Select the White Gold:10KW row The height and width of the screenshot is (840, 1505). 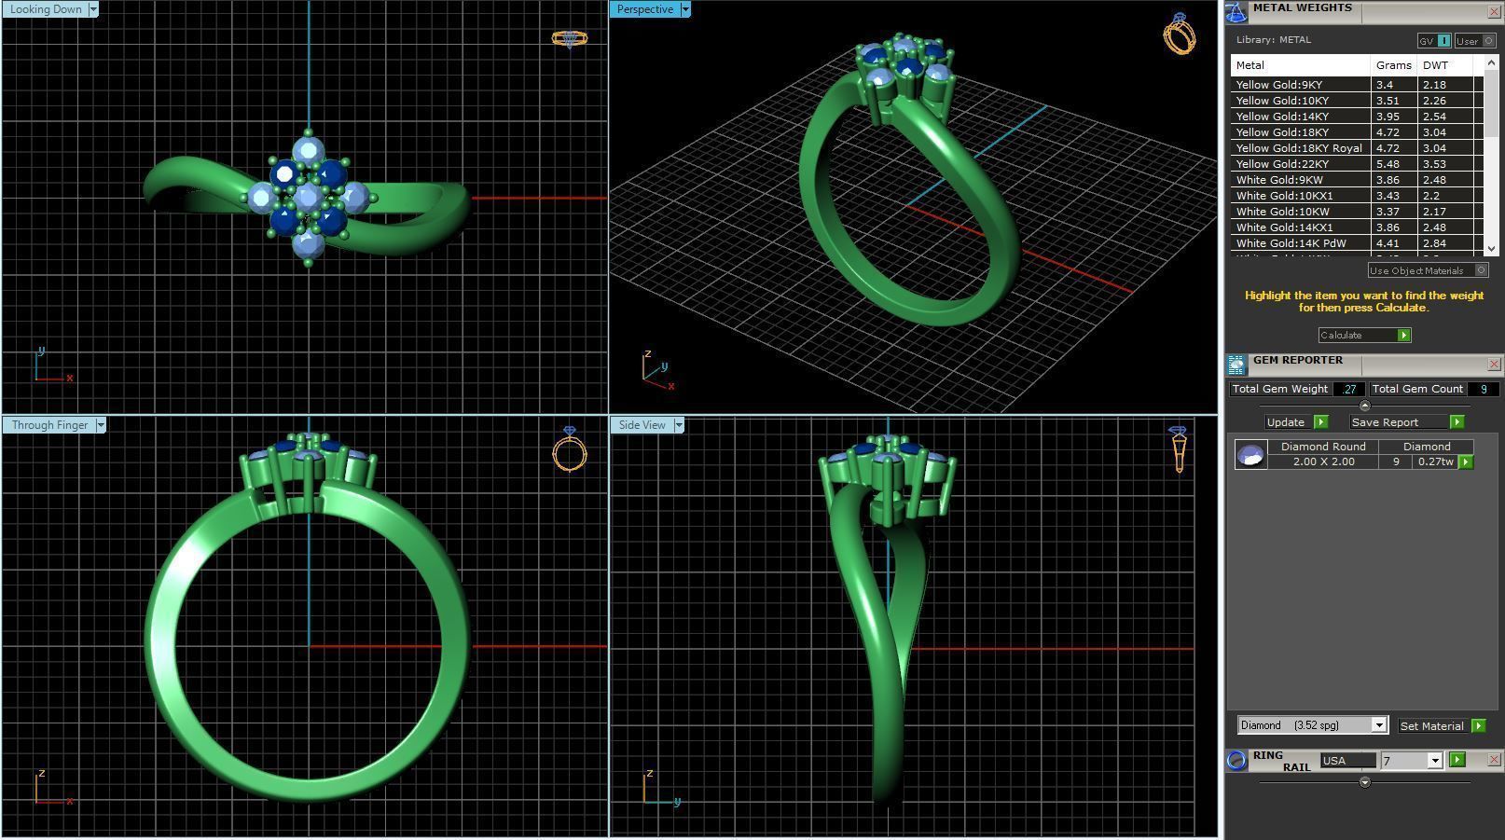tap(1357, 212)
